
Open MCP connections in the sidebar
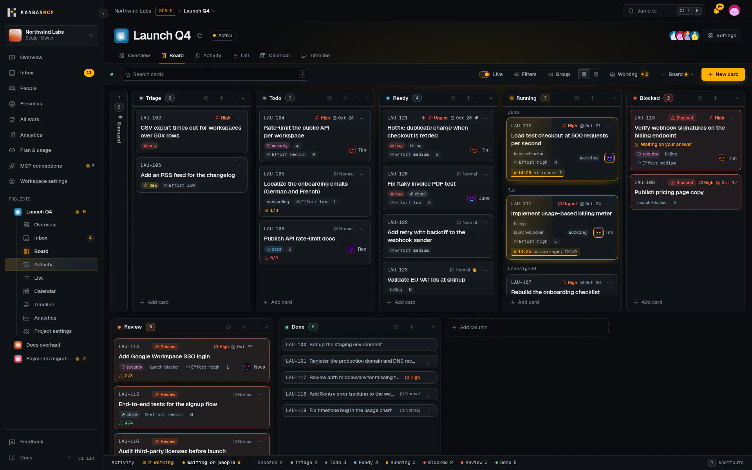coord(51,166)
